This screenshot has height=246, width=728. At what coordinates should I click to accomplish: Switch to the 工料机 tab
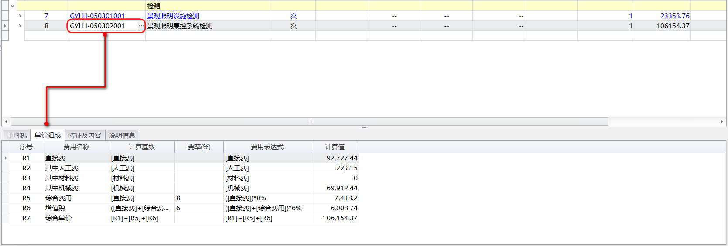17,135
